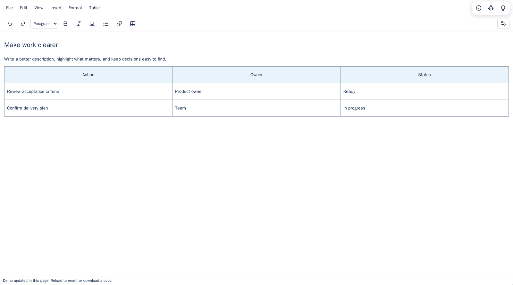Viewport: 513px width, 285px height.
Task: Click the 'Ready' status cell
Action: tap(425, 91)
